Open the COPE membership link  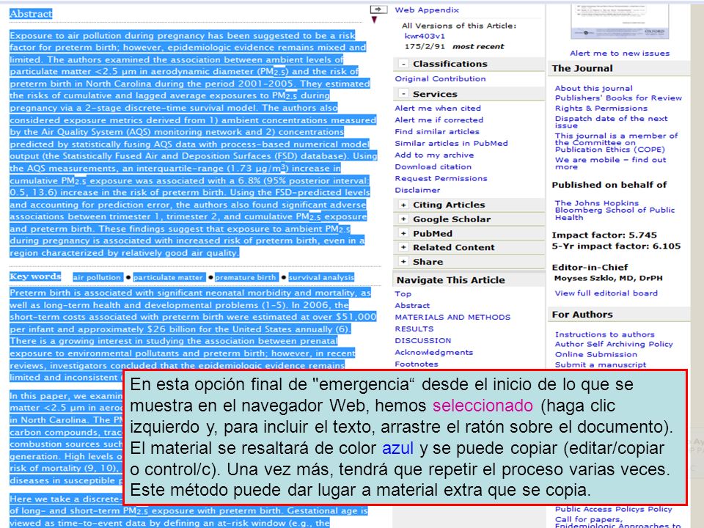tap(617, 142)
